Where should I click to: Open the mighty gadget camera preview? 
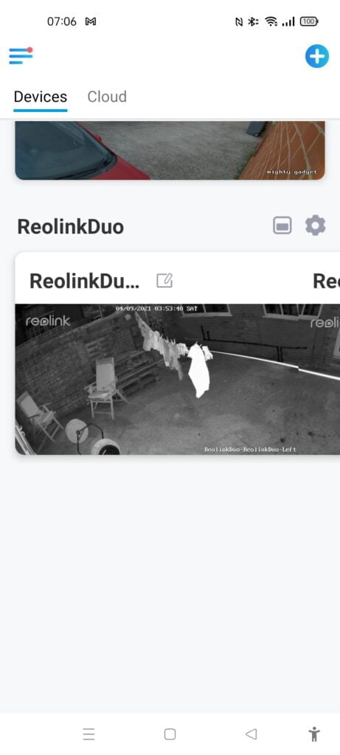pos(170,150)
